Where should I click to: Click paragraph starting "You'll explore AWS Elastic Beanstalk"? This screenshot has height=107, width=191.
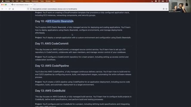pyautogui.click(x=83, y=30)
